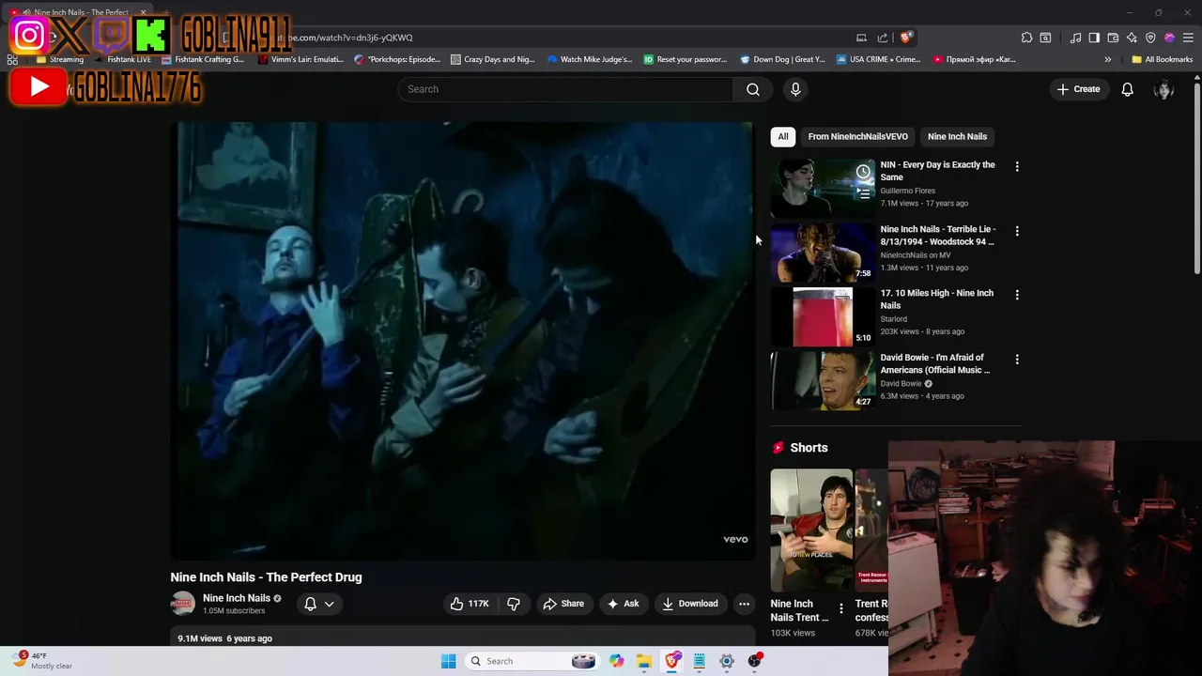Open the Reset your password bookmark
Screen dimensions: 1202x676
coord(685,59)
